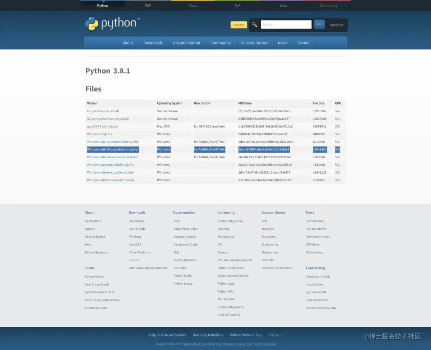The width and height of the screenshot is (431, 350).
Task: Open the footer PSF Newsletter link
Action: click(x=316, y=229)
